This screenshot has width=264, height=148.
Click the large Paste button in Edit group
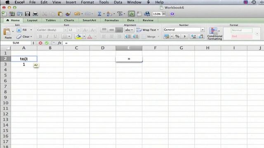pos(7,33)
